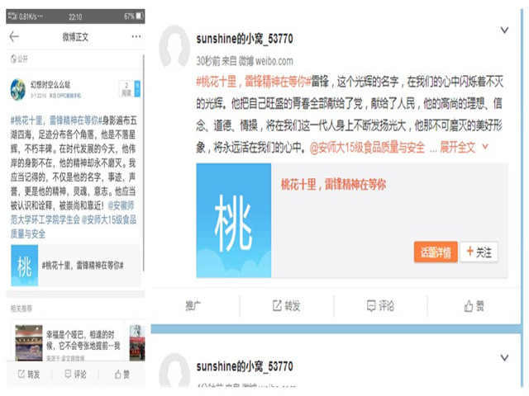Click the mobile post author's avatar

pyautogui.click(x=17, y=88)
